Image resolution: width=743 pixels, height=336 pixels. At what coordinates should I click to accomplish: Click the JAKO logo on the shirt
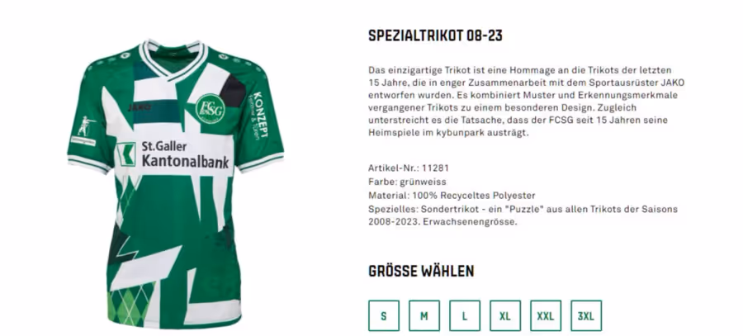point(140,107)
